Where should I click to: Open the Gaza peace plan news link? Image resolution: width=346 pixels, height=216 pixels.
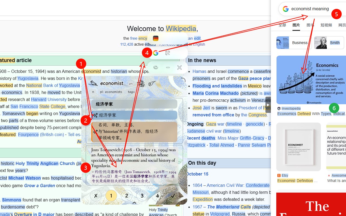(254, 78)
